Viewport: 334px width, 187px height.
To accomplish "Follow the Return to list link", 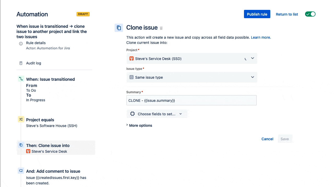I will click(x=287, y=14).
